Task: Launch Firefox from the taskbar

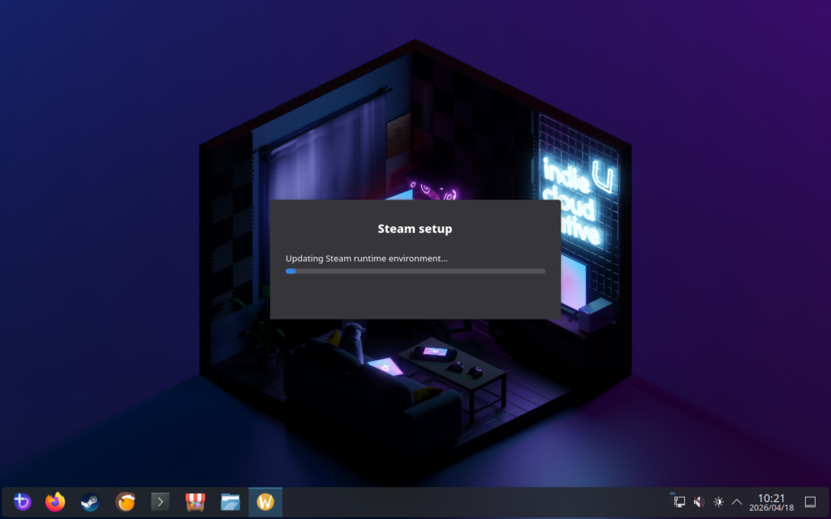Action: pyautogui.click(x=55, y=502)
